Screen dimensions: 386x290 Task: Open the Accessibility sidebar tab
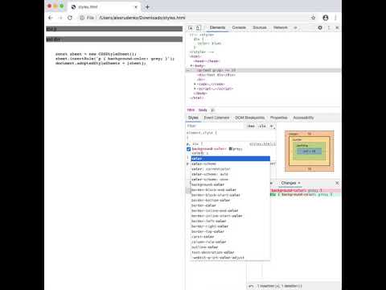tap(303, 118)
